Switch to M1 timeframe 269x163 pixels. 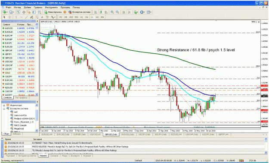(61, 17)
